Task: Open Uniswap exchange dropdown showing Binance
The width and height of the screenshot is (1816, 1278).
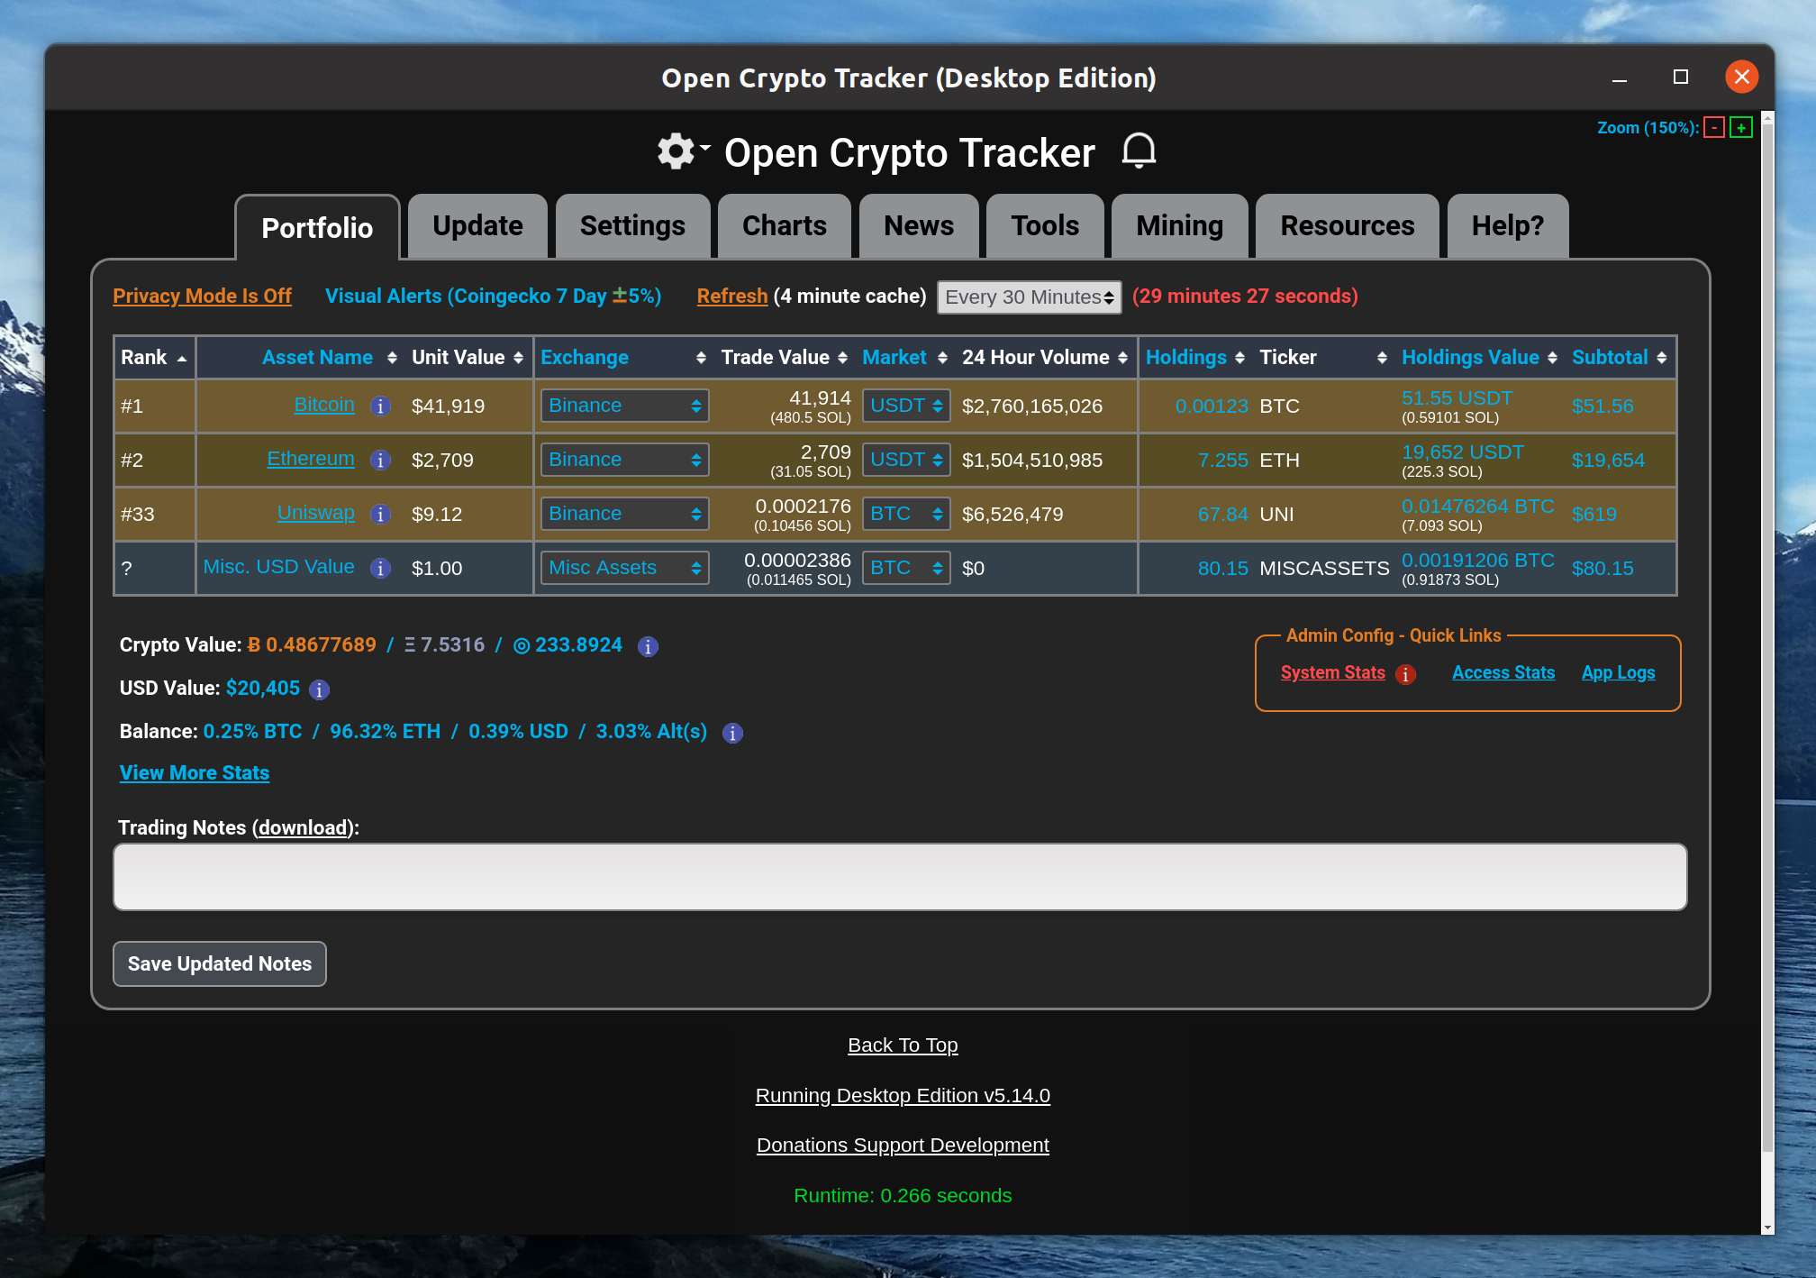Action: [624, 514]
